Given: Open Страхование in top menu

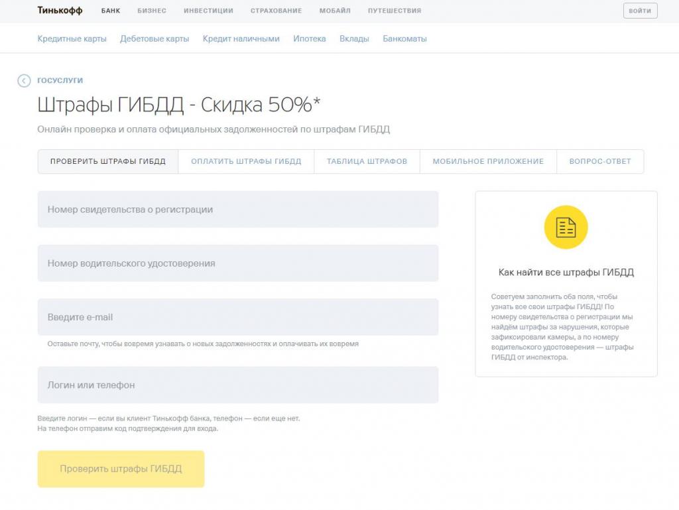Looking at the screenshot, I should [276, 11].
